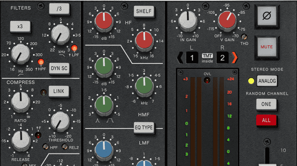
Task: Click the phase invert Ø button
Action: (267, 16)
